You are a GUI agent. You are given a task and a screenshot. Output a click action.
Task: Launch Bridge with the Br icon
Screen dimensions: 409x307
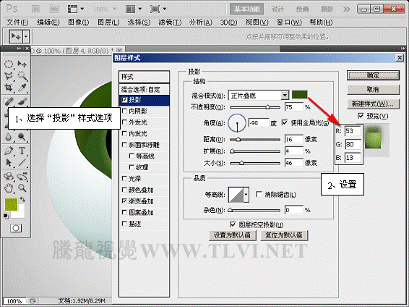35,9
